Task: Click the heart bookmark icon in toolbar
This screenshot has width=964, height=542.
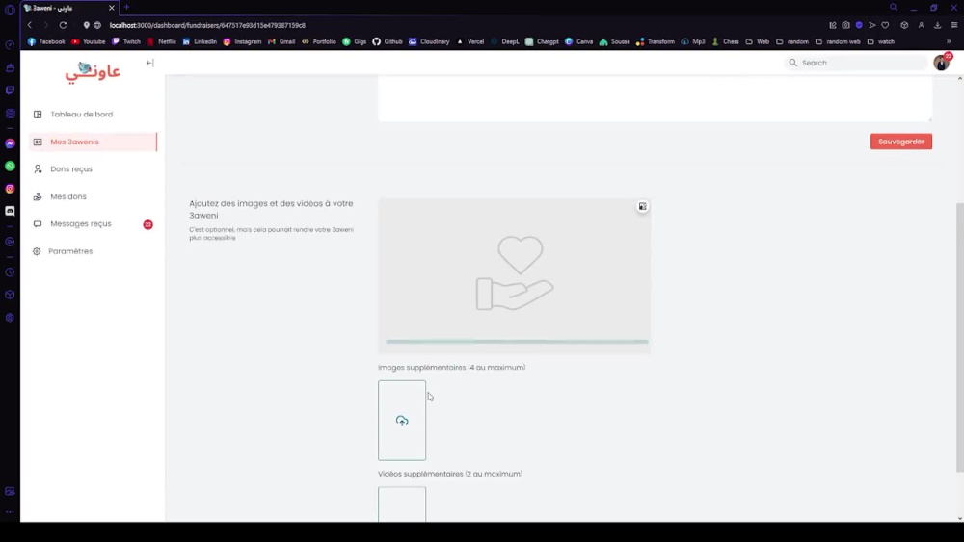Action: [x=885, y=25]
